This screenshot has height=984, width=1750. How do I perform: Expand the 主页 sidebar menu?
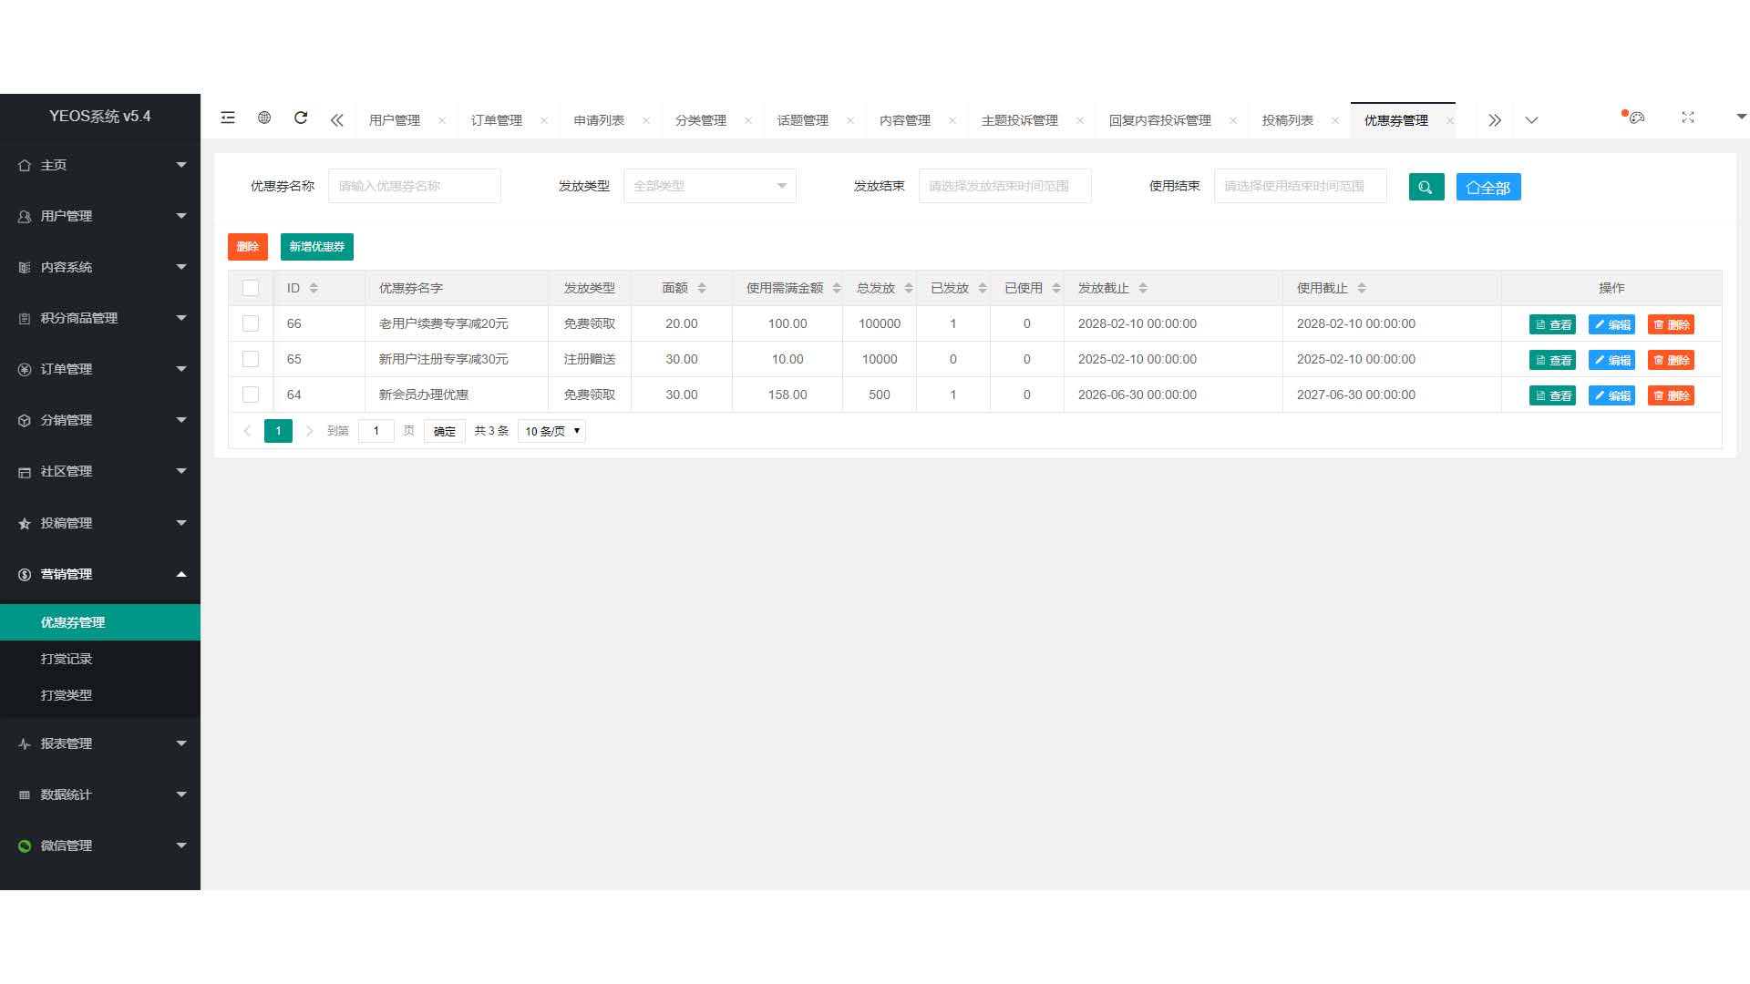100,165
